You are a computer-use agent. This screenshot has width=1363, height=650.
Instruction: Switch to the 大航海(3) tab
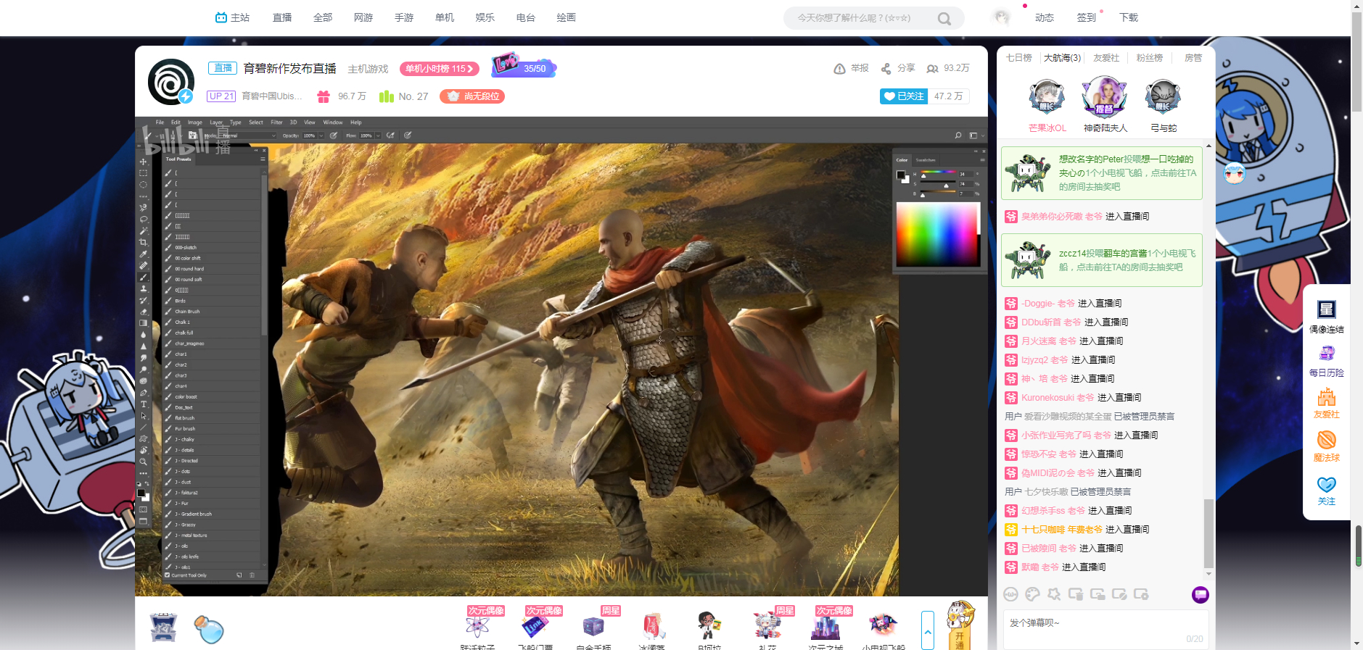tap(1062, 58)
